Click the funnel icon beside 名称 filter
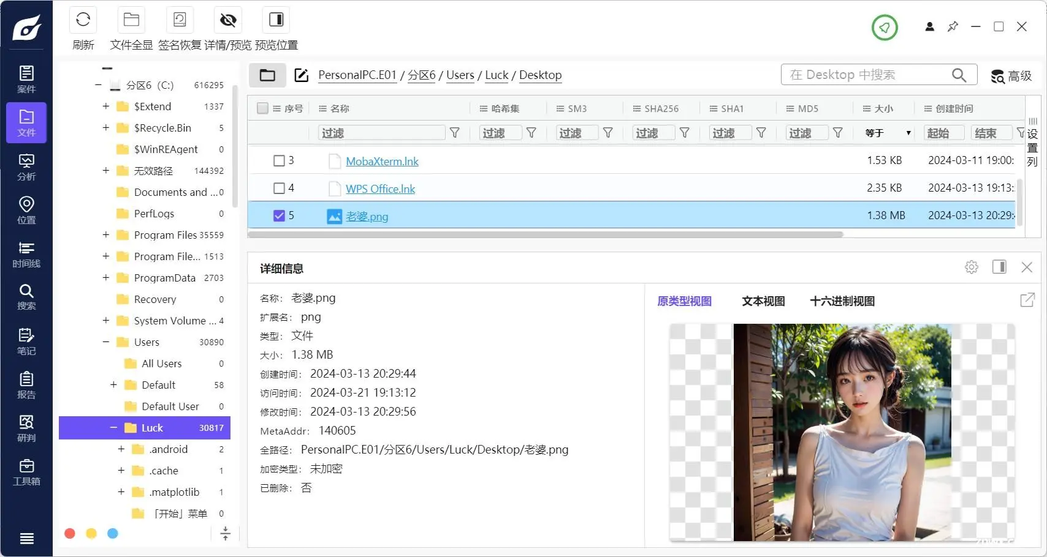Screen dimensions: 1047x557 coord(455,133)
